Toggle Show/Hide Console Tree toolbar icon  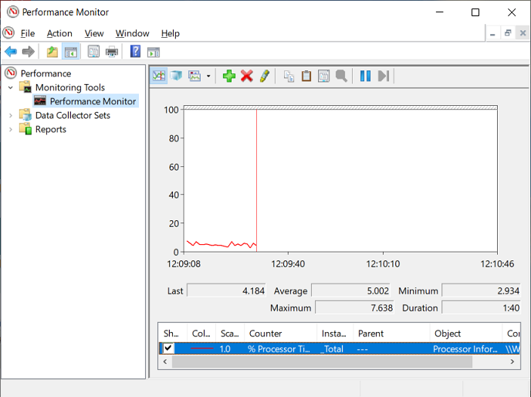[70, 52]
